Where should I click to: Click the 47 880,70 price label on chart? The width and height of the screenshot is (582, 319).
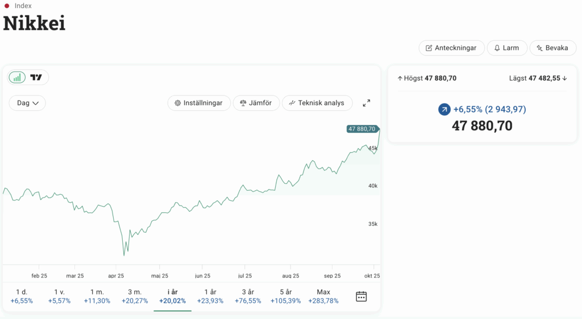point(361,129)
